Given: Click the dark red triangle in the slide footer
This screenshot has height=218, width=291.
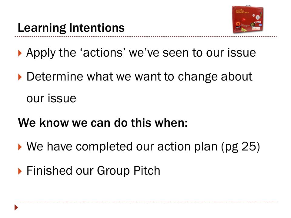Looking at the screenshot, I should coord(16,207).
